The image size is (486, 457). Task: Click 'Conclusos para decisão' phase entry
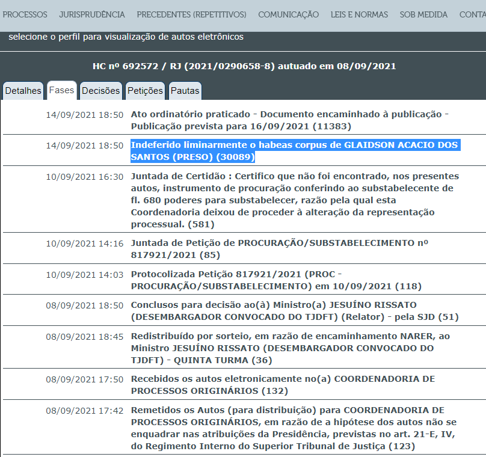(x=295, y=311)
